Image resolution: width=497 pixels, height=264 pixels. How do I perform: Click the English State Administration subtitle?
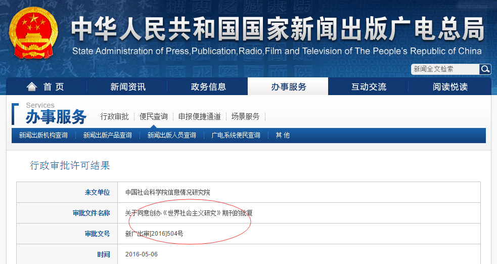coord(277,51)
